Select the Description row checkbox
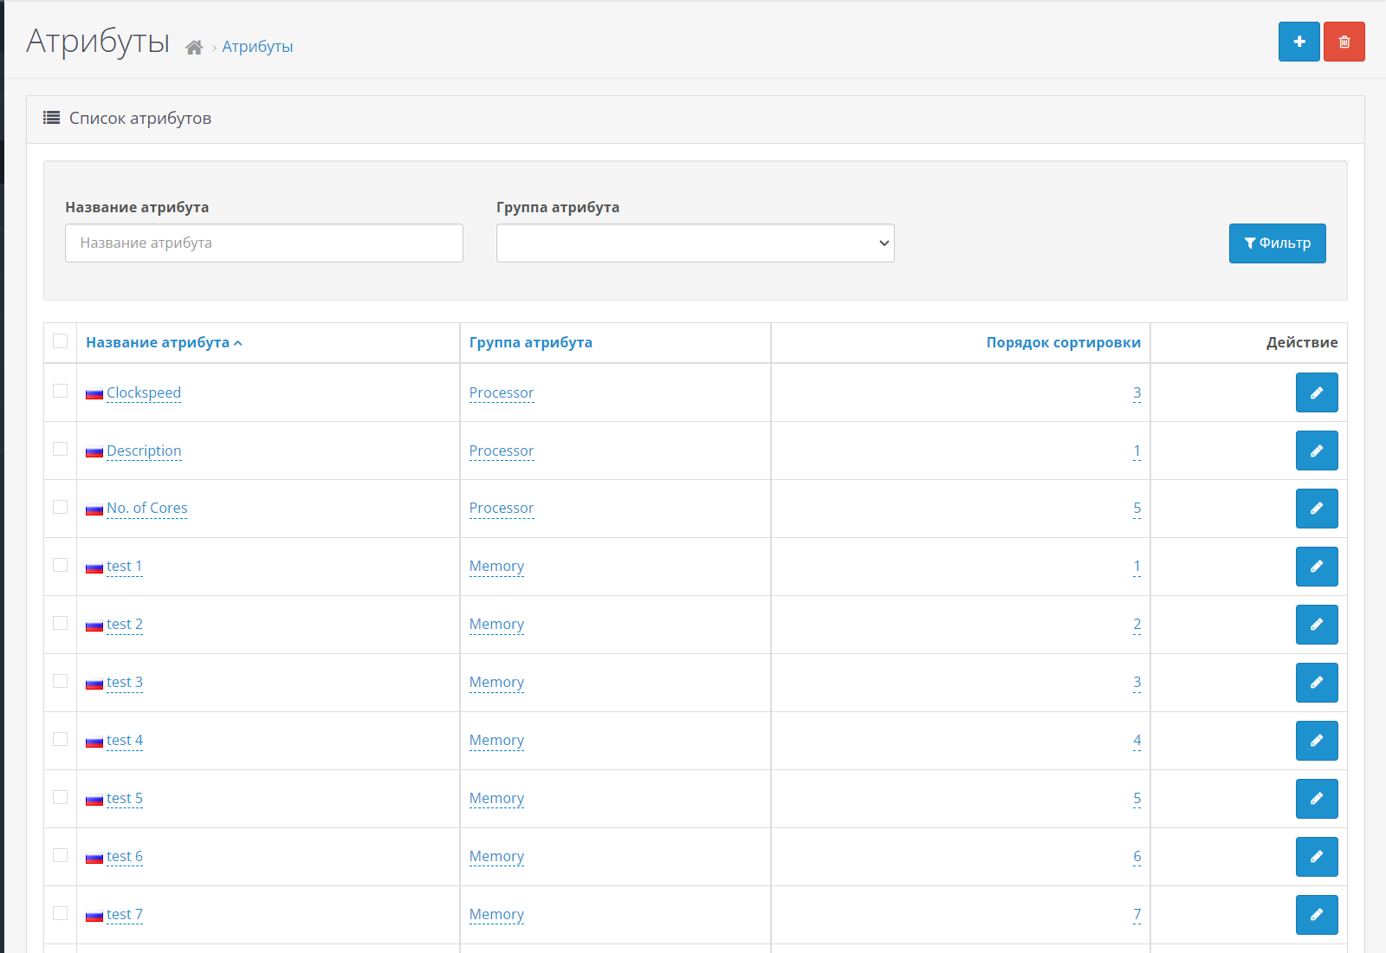This screenshot has height=953, width=1386. tap(60, 449)
